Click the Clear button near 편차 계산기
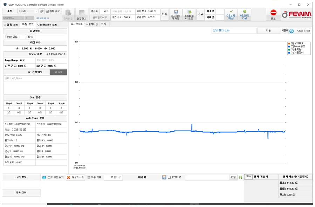315x207 pixels. pyautogui.click(x=248, y=177)
